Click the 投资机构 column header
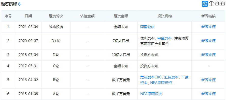 164,16
